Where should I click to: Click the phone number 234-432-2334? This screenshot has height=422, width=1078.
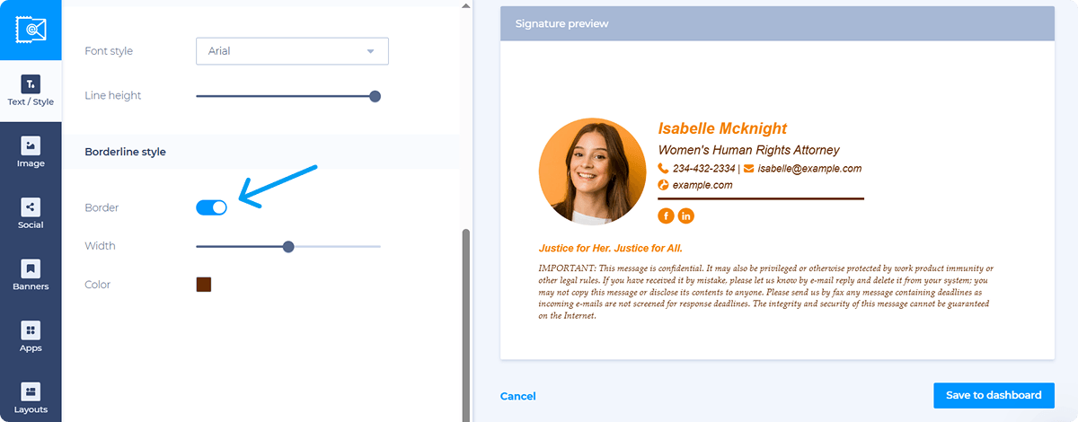click(704, 168)
